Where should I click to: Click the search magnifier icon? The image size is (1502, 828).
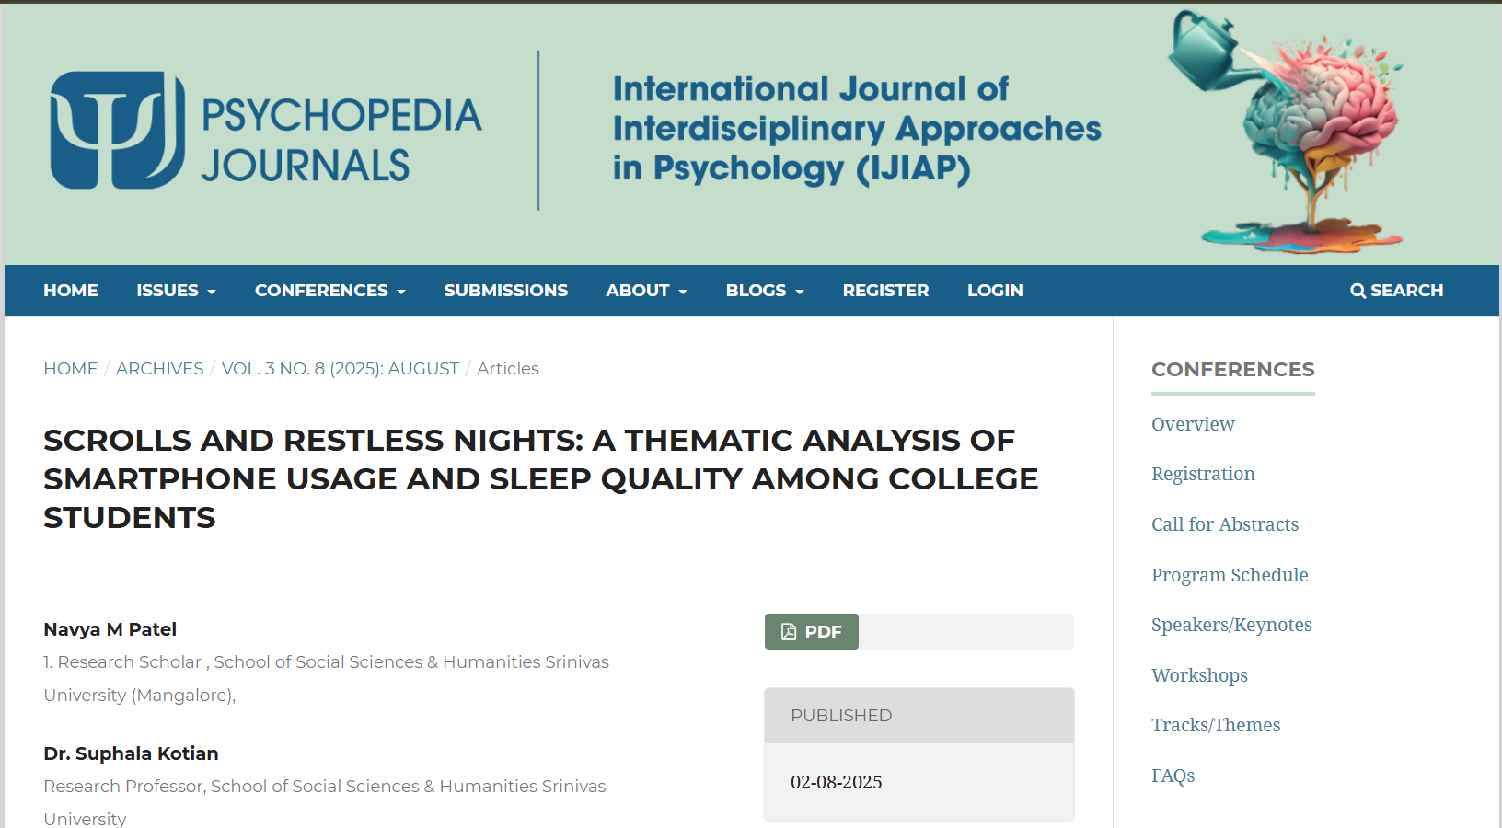click(1358, 291)
